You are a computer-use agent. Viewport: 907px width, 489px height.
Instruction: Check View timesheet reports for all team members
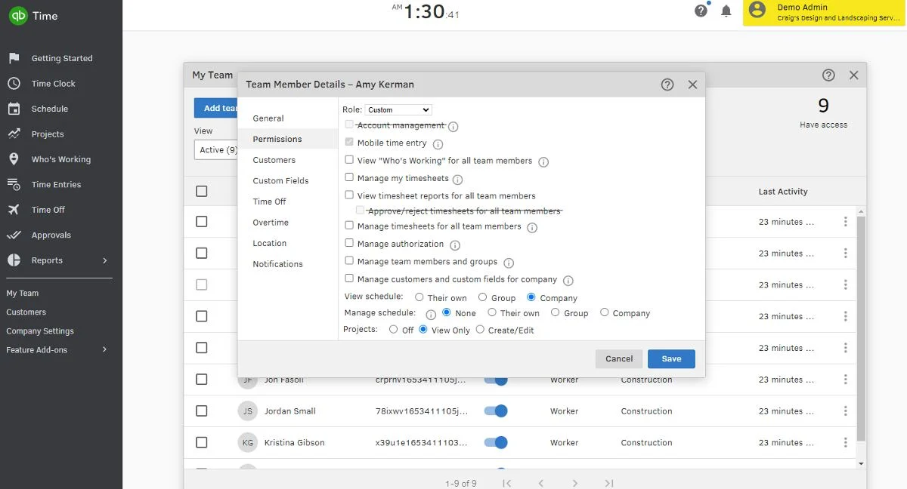point(349,195)
